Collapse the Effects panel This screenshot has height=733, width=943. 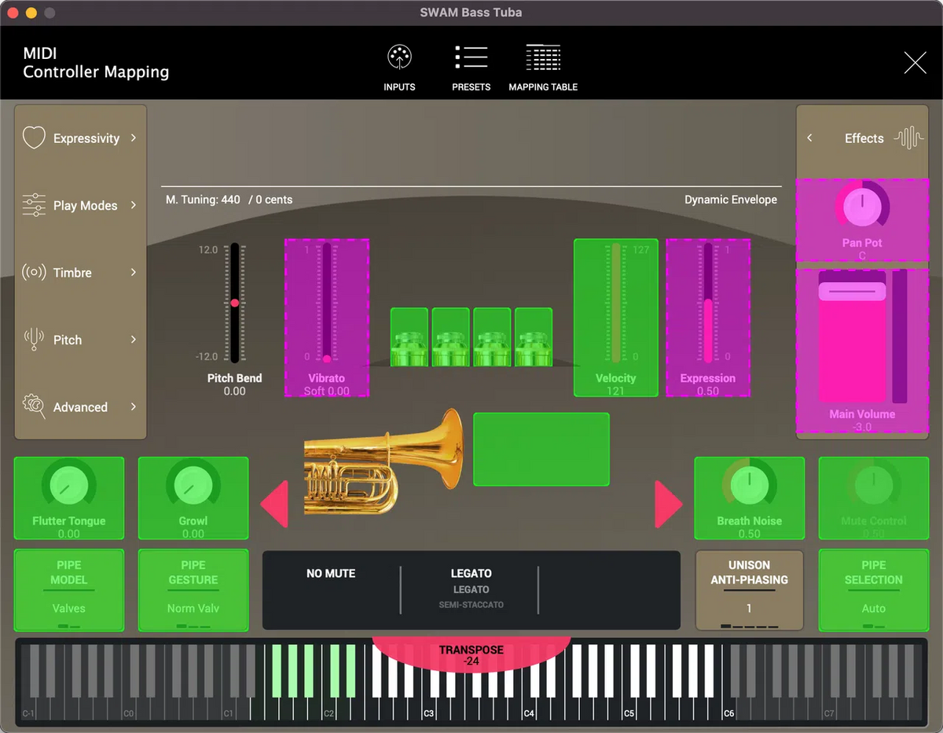tap(809, 138)
